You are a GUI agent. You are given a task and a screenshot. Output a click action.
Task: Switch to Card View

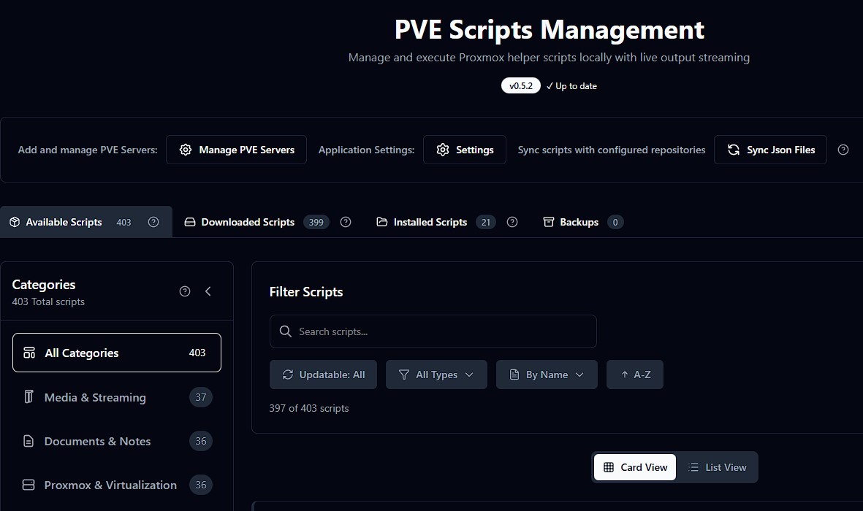634,467
